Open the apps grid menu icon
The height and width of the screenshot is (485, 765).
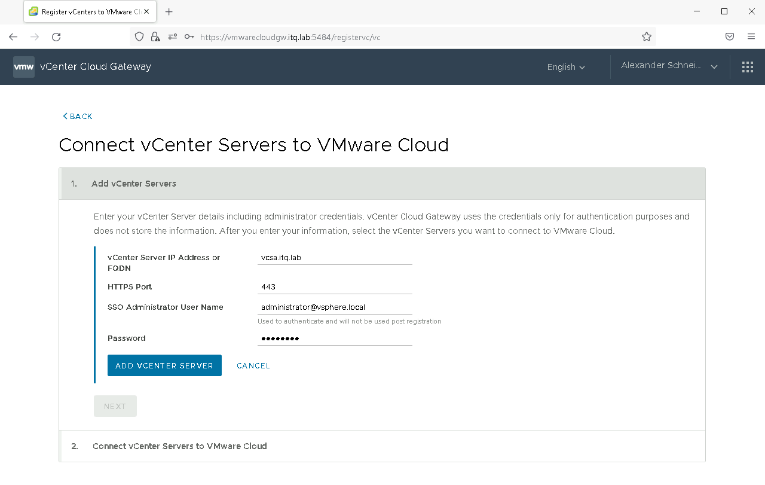[x=747, y=67]
